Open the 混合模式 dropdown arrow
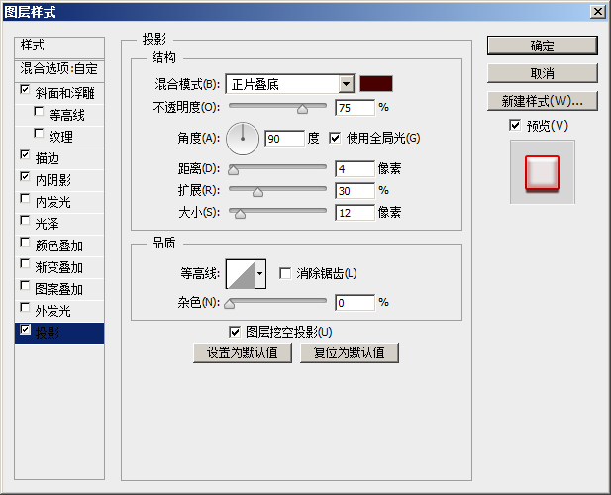Viewport: 611px width, 495px height. pyautogui.click(x=346, y=84)
